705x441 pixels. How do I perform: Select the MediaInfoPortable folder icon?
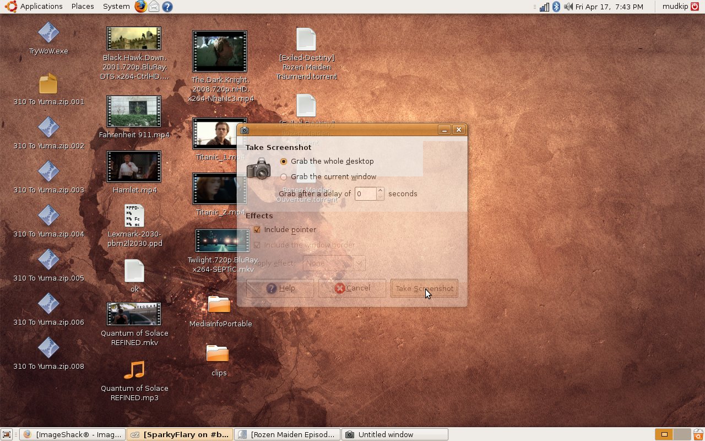pyautogui.click(x=219, y=305)
